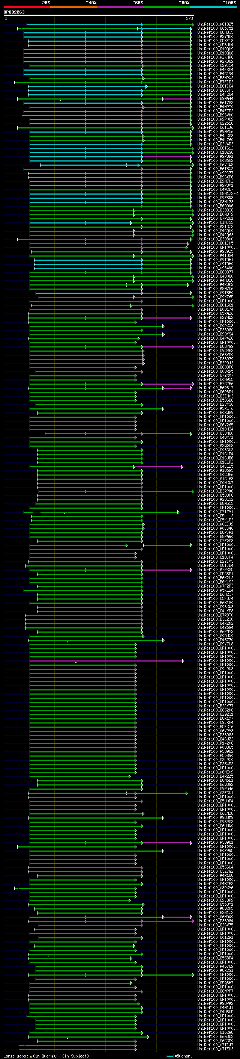
Task: Click the white query sequence bar
Action: (99, 15)
